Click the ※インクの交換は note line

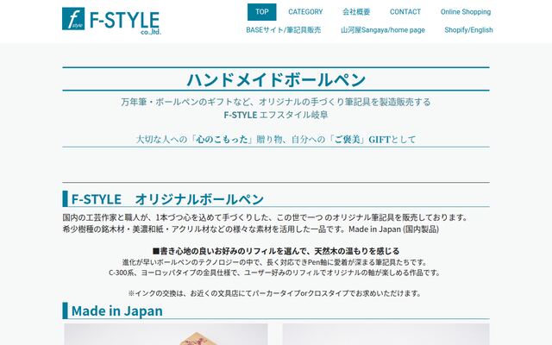274,293
